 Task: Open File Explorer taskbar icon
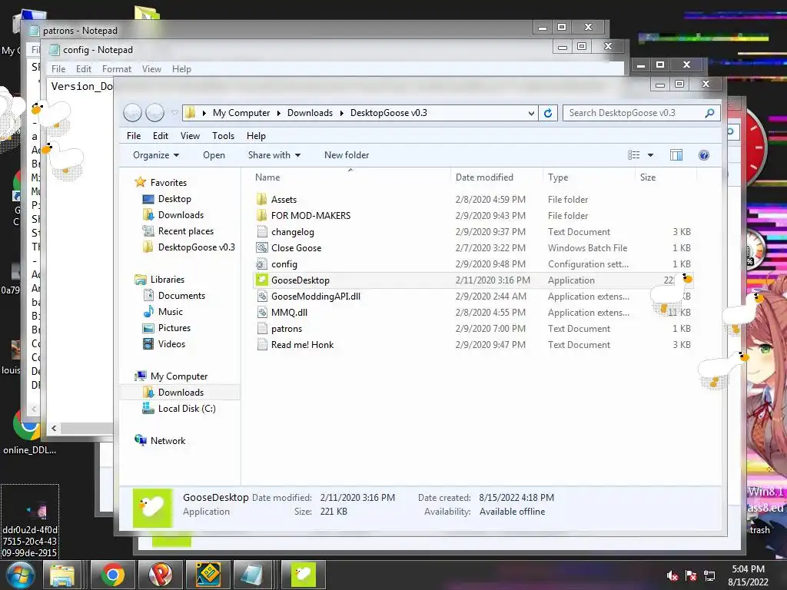click(62, 575)
